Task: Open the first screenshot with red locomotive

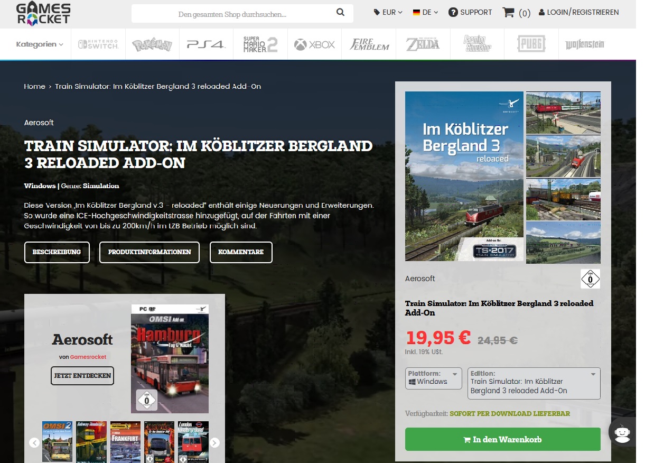Action: pos(563,113)
